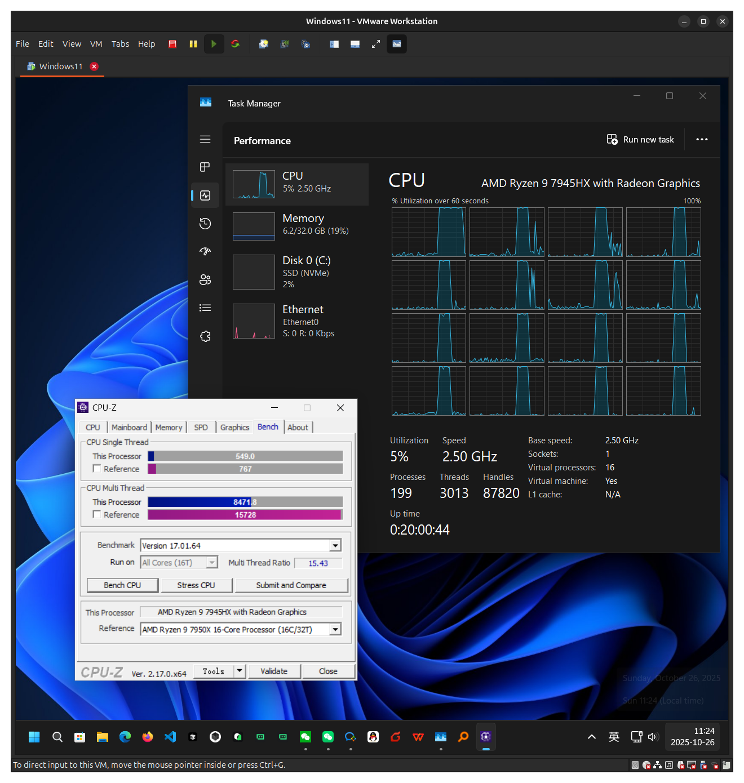744x783 pixels.
Task: Open Run on All Cores dropdown
Action: click(212, 562)
